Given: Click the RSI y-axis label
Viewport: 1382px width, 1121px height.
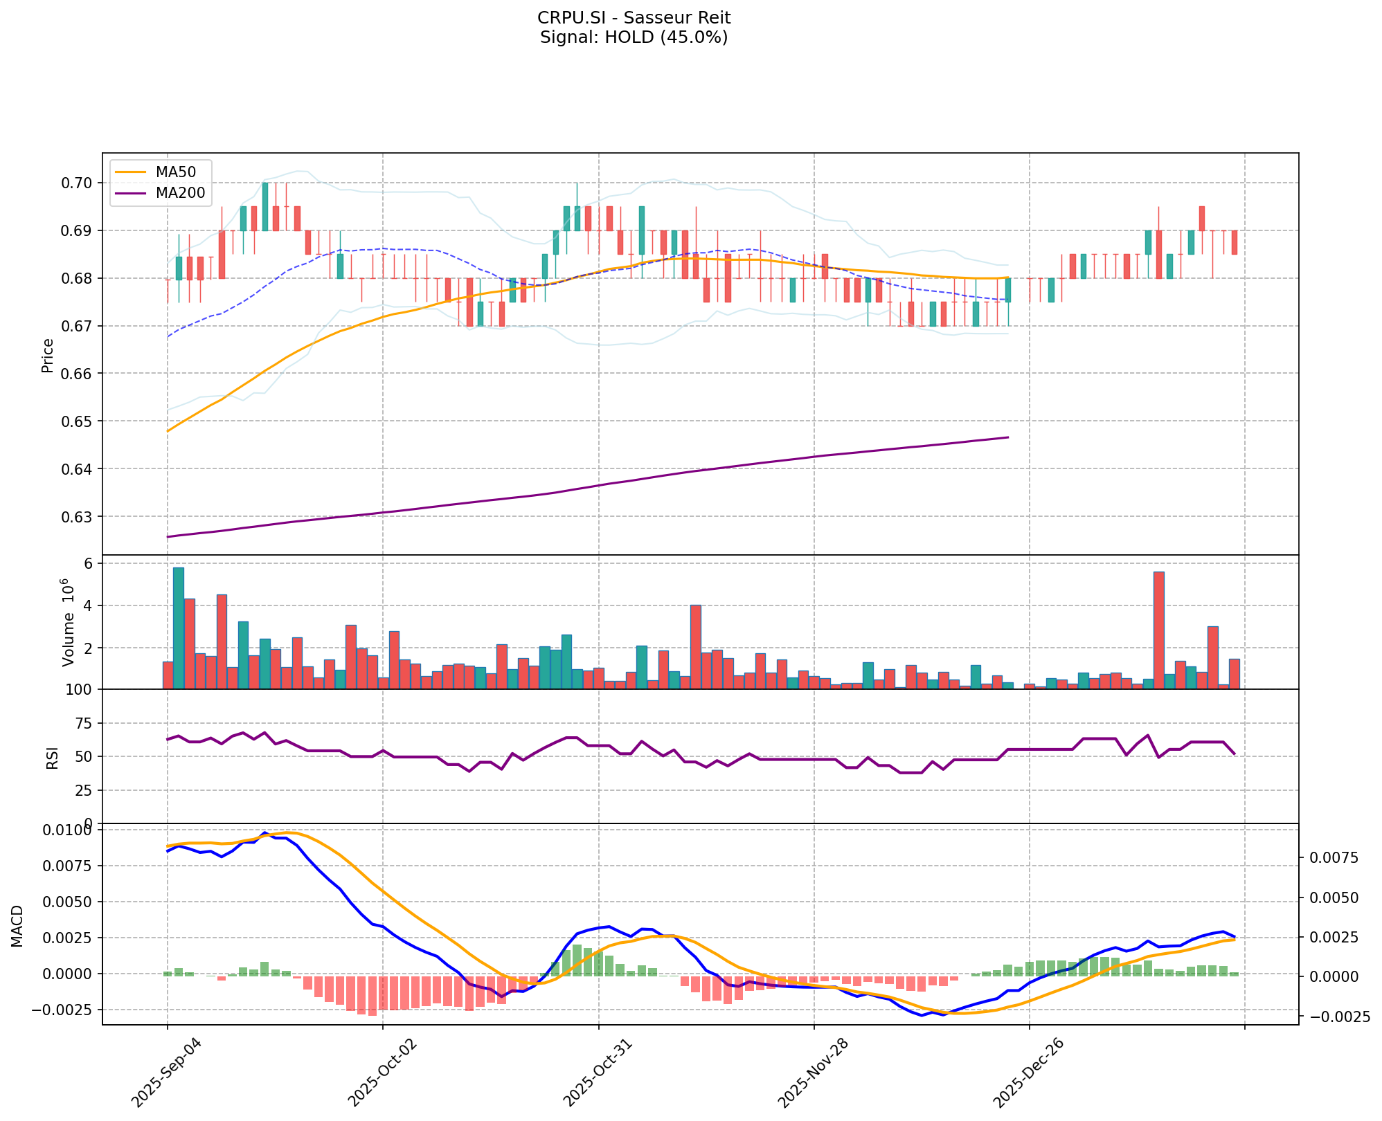Looking at the screenshot, I should click(53, 757).
